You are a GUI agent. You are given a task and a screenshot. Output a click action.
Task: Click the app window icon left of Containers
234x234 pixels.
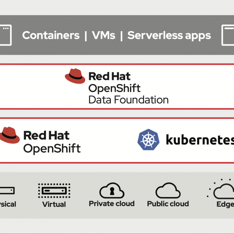point(6,35)
